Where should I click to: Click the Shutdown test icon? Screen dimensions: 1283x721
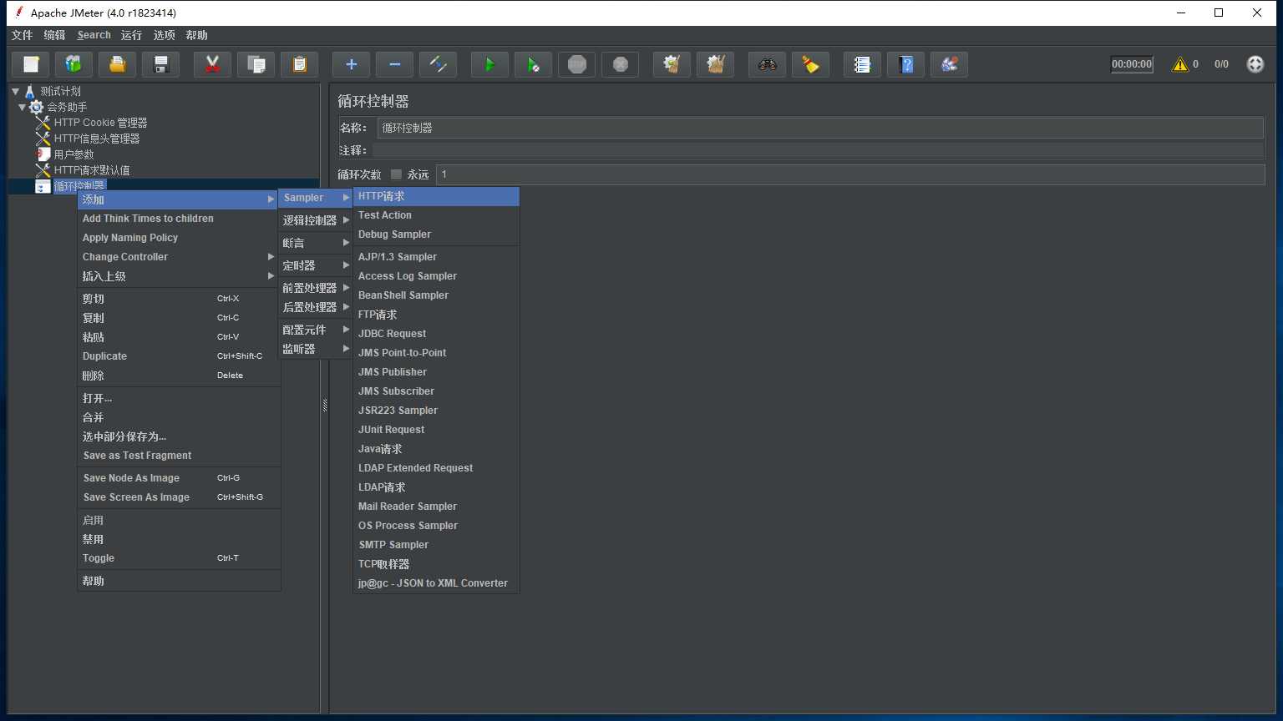pos(620,64)
